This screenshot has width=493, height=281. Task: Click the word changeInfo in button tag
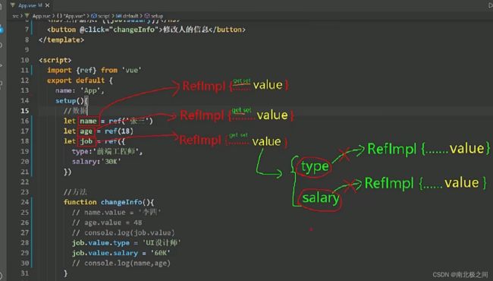pyautogui.click(x=134, y=30)
